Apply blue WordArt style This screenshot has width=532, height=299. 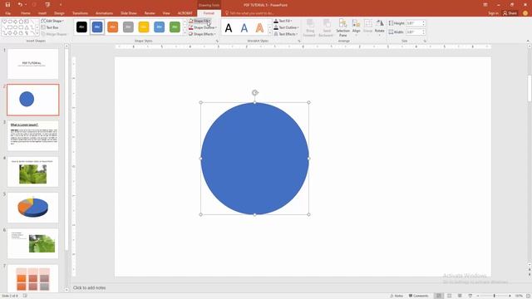[244, 27]
